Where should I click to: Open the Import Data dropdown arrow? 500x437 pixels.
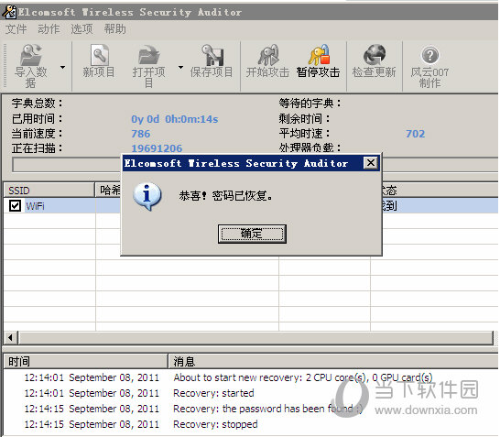point(63,67)
